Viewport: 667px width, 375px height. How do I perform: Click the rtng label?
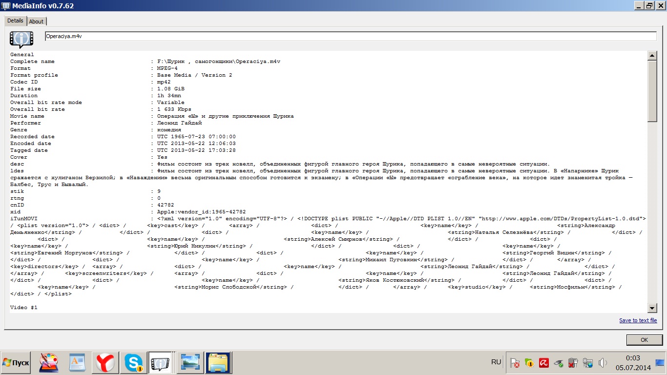pos(17,198)
